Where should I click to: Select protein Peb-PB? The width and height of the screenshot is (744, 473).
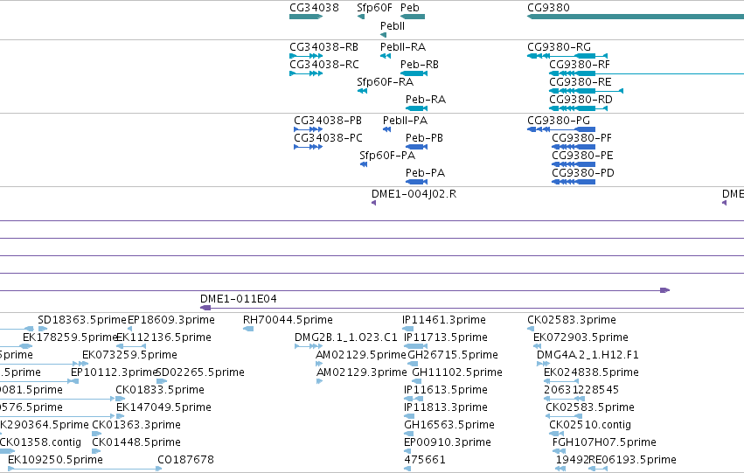tap(424, 138)
